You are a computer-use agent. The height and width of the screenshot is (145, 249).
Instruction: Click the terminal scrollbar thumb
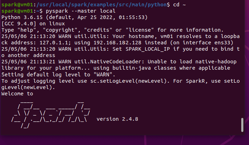[242, 125]
